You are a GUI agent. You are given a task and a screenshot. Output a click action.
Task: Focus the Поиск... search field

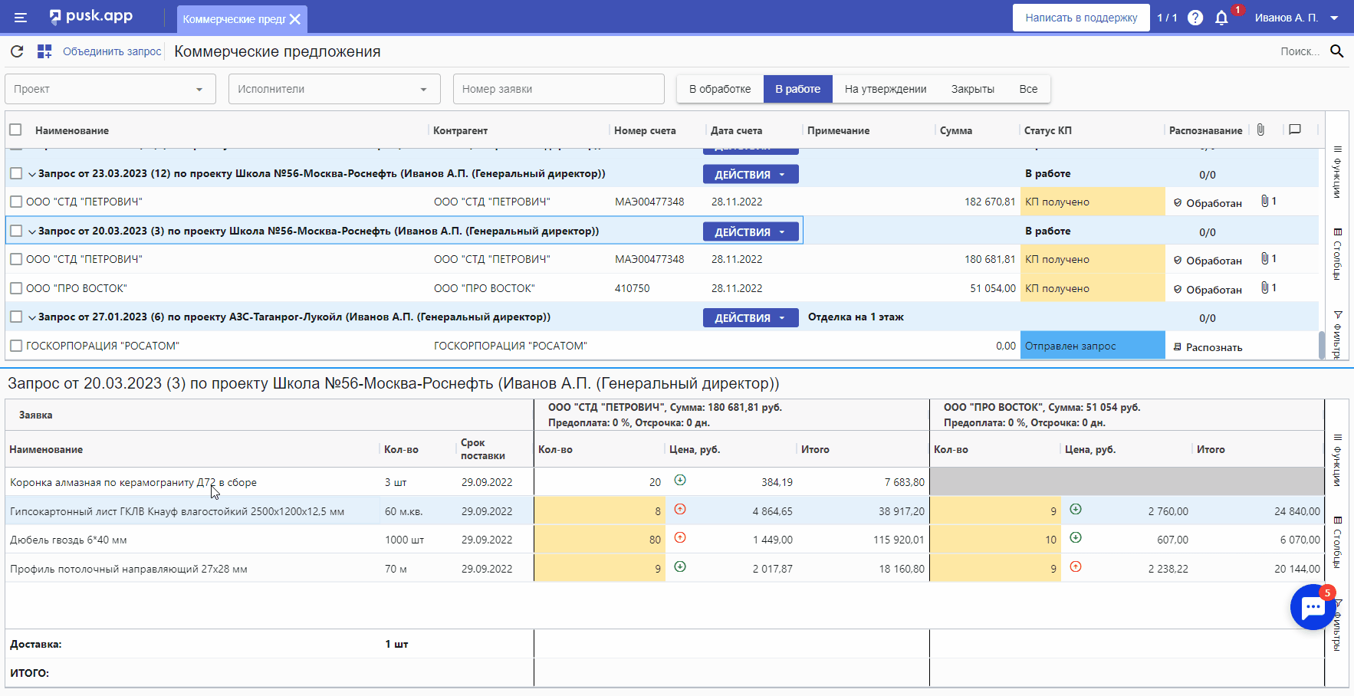[x=1300, y=51]
